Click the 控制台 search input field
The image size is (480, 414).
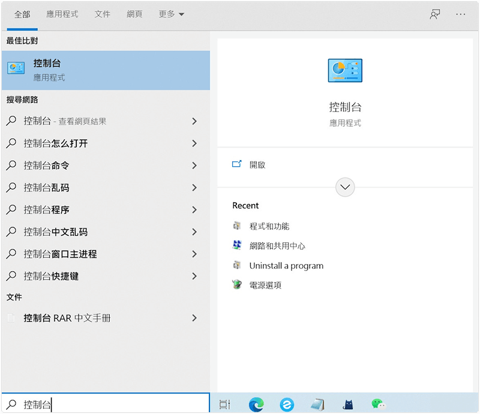coord(106,404)
